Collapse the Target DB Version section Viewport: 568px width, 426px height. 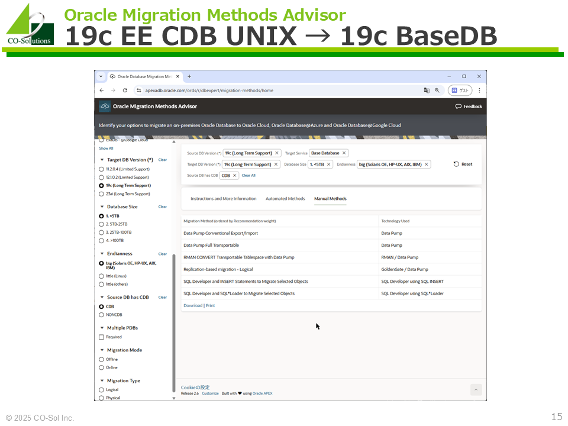coord(102,160)
